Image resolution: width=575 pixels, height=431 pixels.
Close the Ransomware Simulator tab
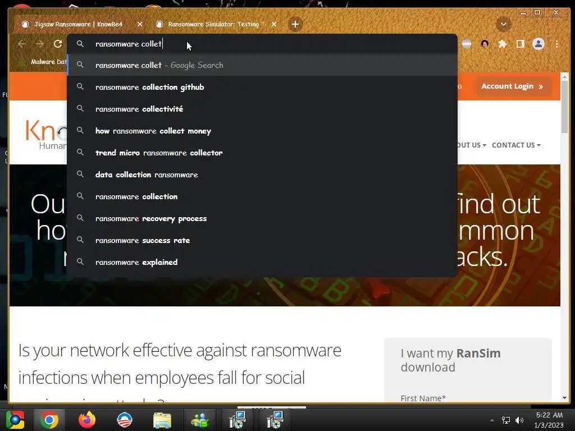[x=274, y=24]
